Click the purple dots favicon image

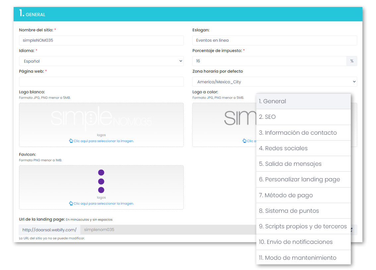[x=101, y=181]
